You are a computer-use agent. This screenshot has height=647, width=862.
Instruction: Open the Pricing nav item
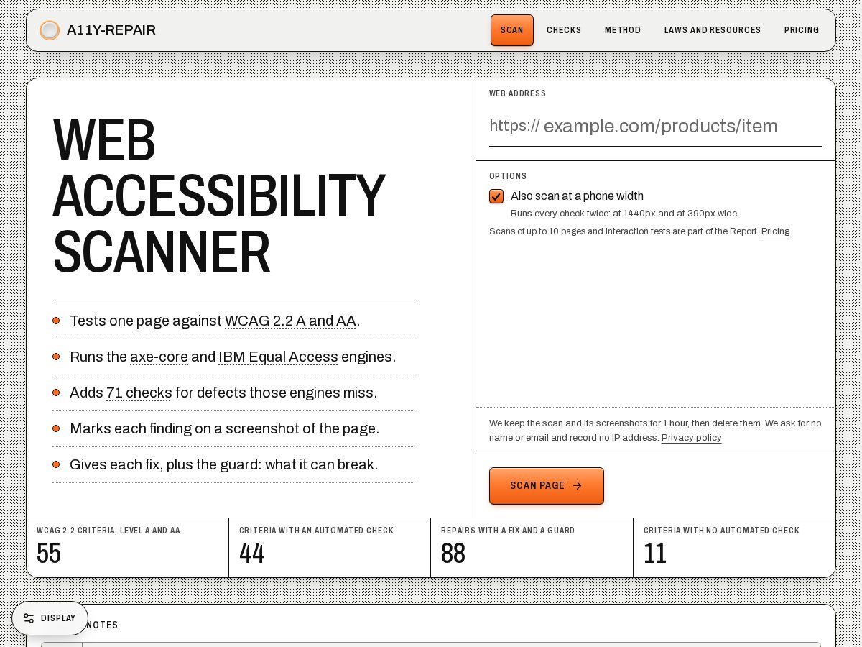(x=802, y=30)
